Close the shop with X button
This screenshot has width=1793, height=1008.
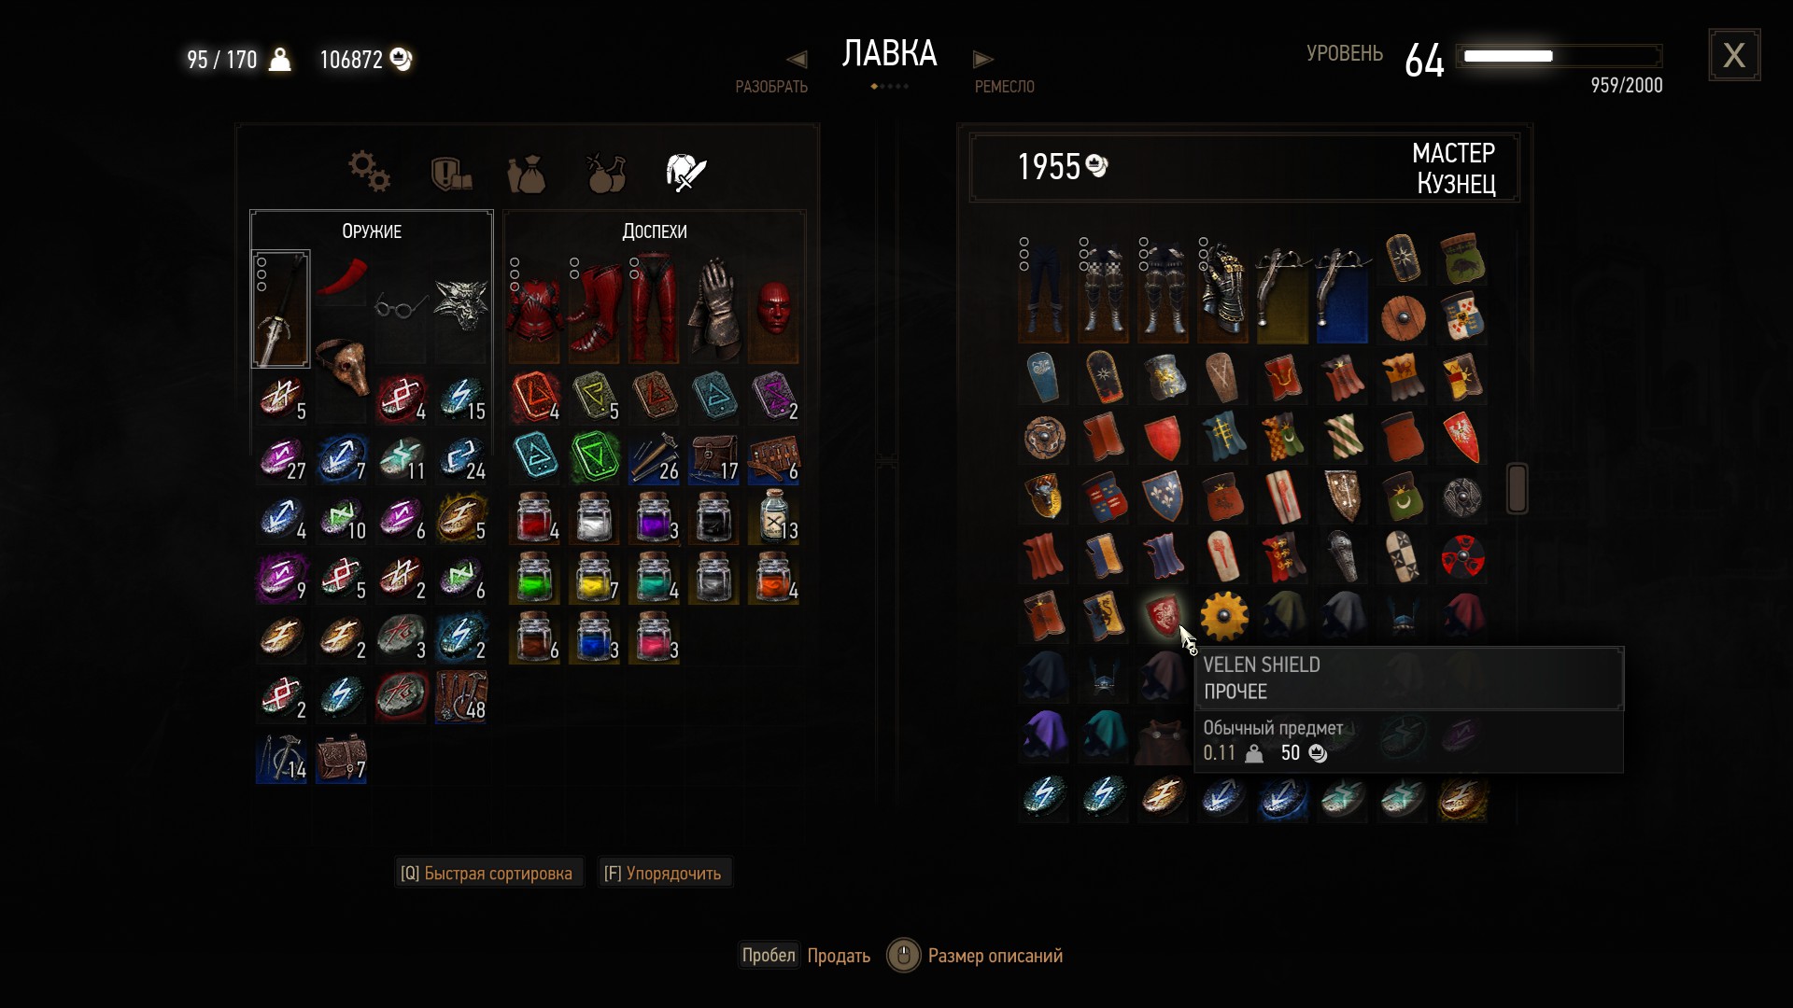click(1734, 55)
